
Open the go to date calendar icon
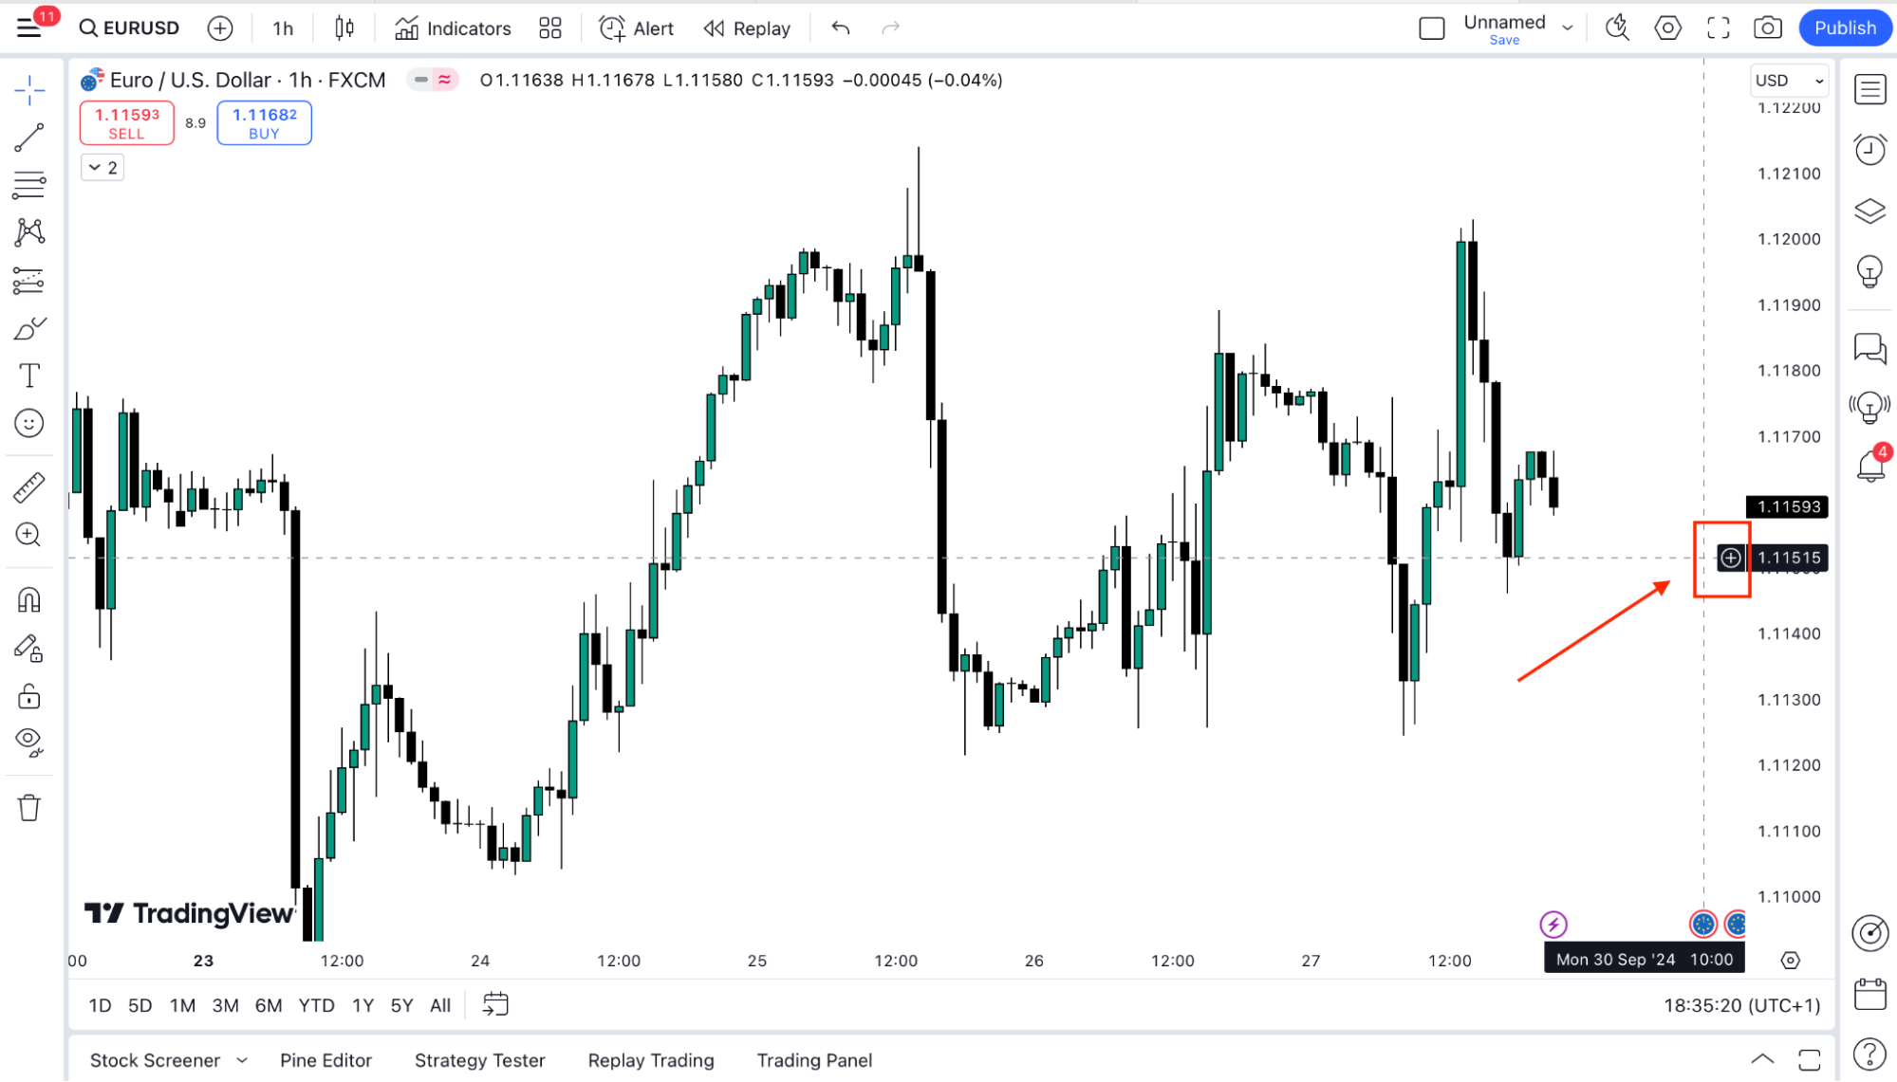[495, 1004]
